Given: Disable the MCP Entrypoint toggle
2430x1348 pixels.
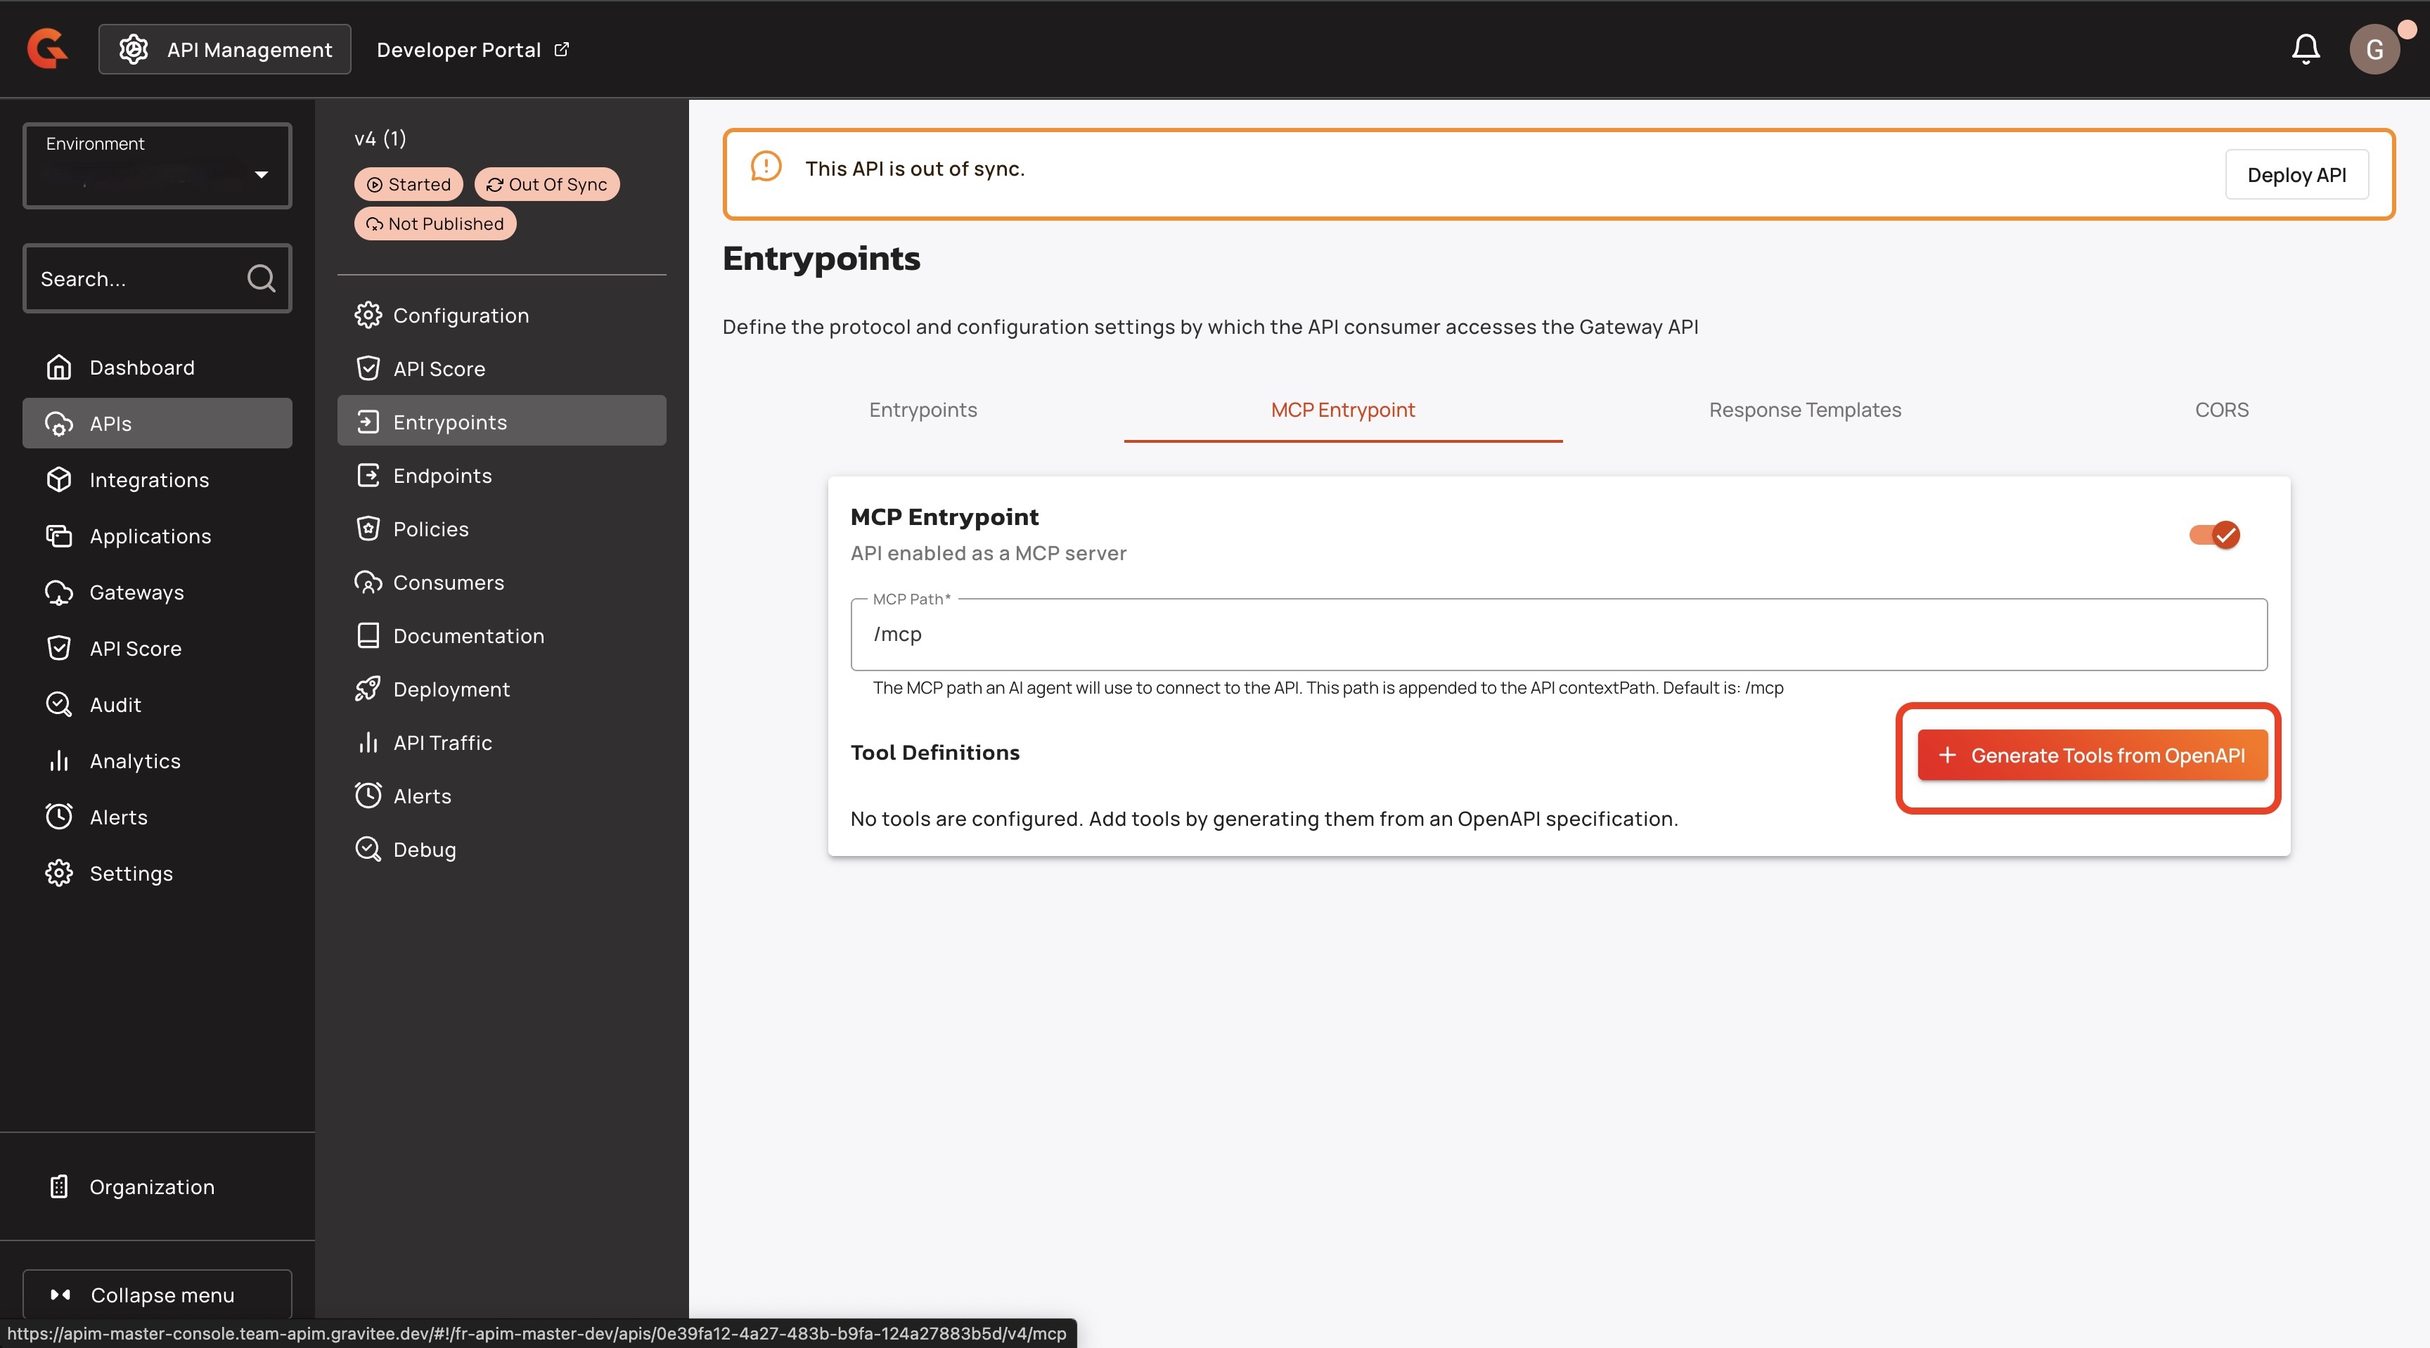Looking at the screenshot, I should (2214, 536).
